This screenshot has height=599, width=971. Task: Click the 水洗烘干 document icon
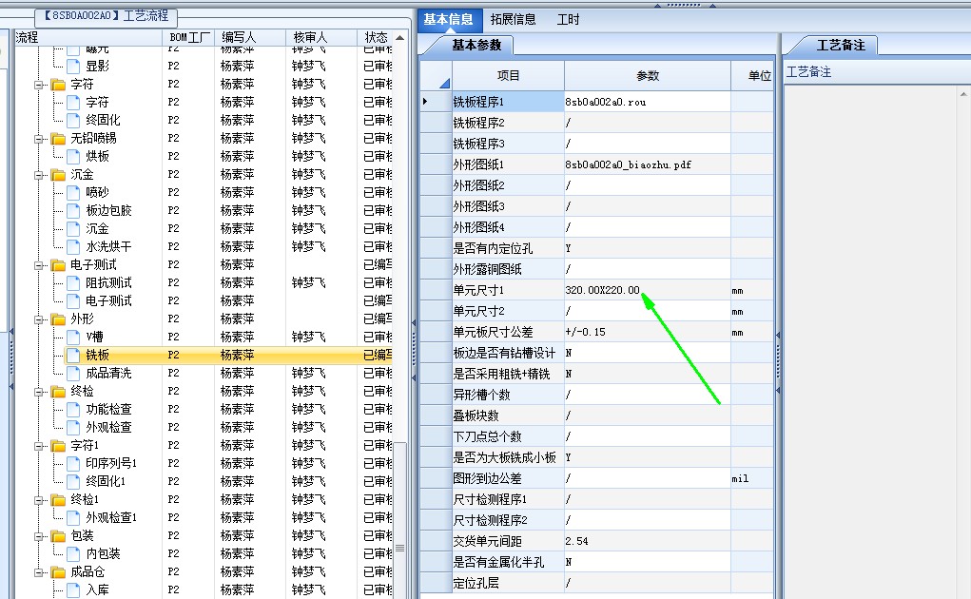73,247
